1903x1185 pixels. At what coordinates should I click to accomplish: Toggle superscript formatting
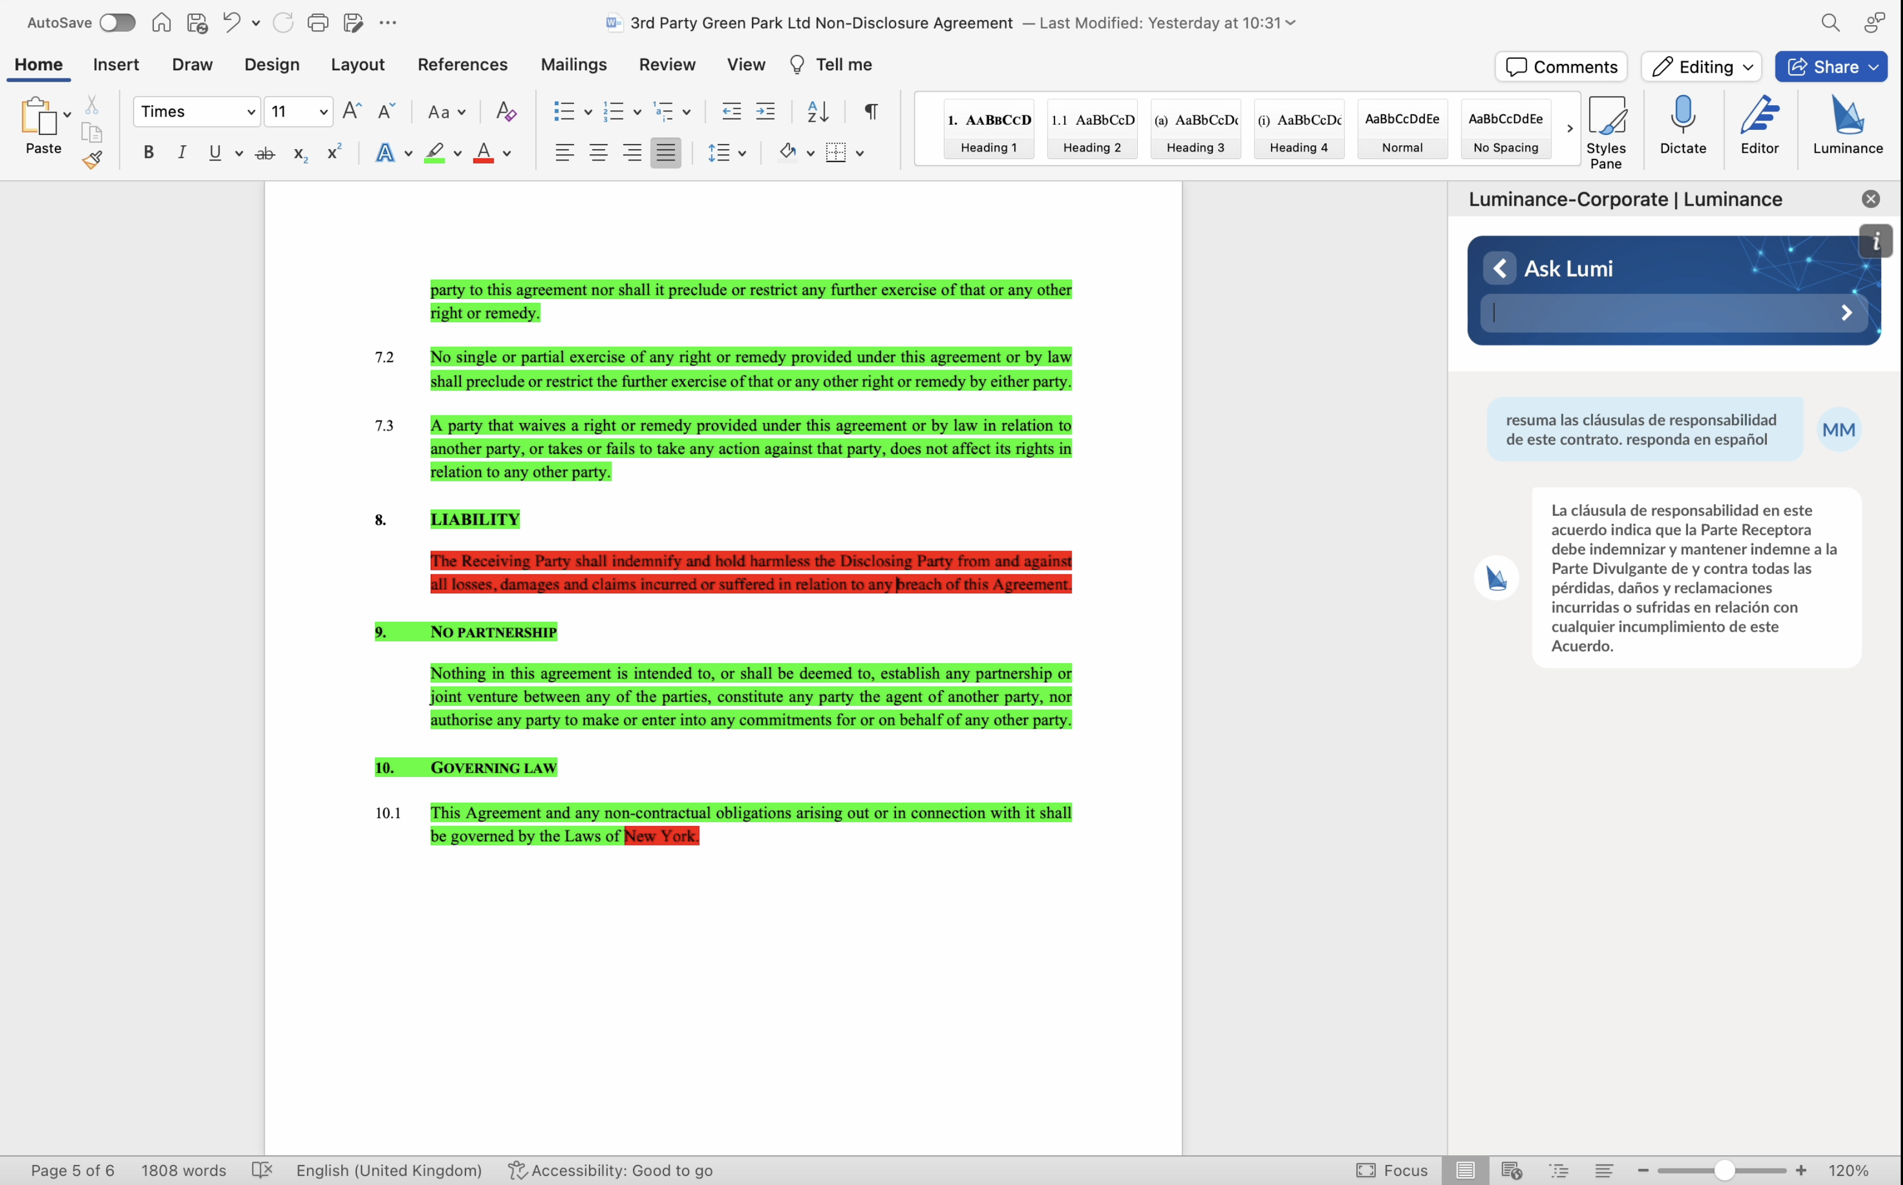click(x=334, y=152)
